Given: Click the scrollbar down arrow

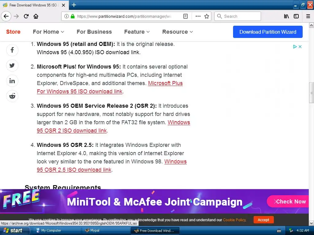Looking at the screenshot, I should 312,223.
